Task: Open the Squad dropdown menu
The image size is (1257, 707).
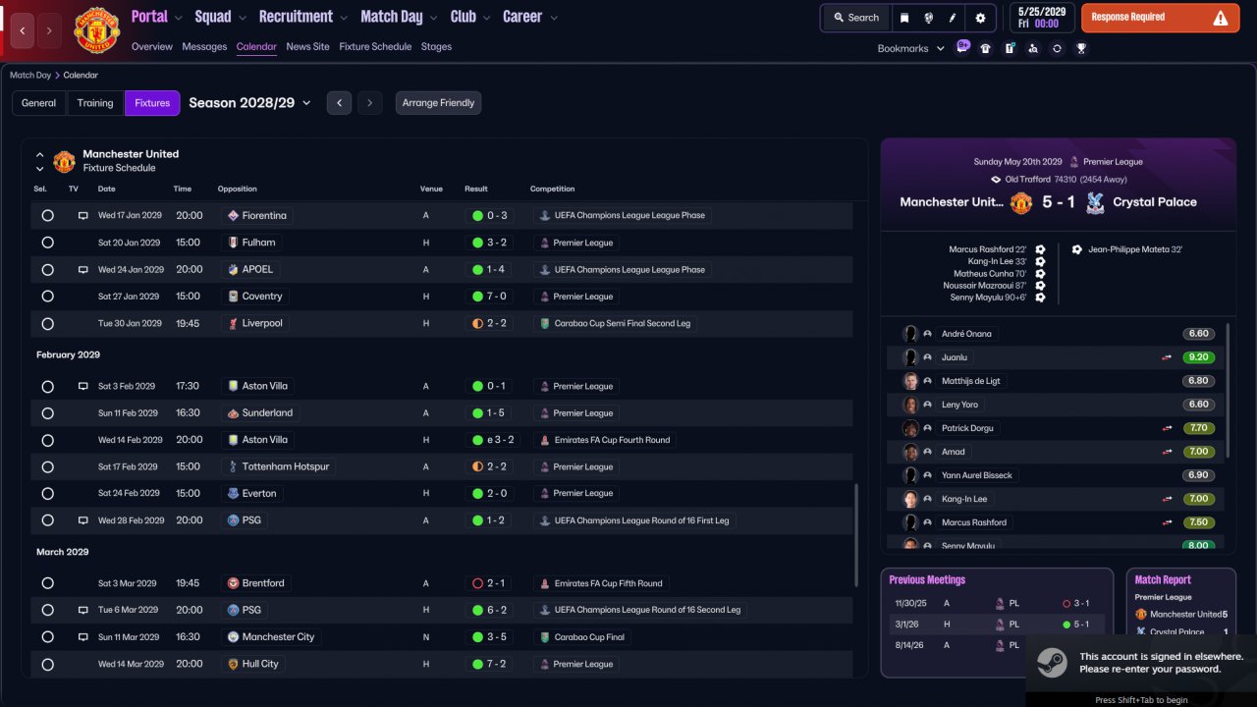Action: [220, 17]
